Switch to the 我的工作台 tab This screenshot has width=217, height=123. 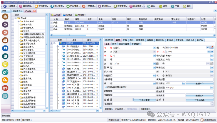pos(17,11)
